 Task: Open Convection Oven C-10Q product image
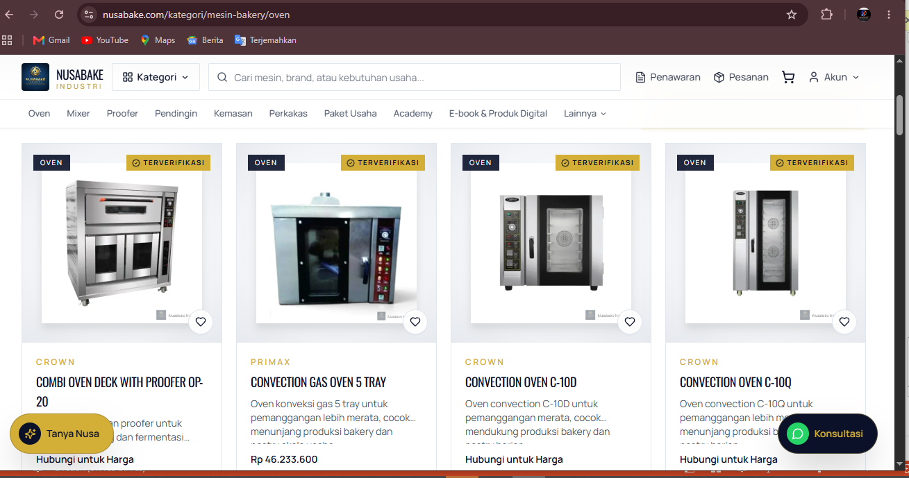(x=765, y=243)
